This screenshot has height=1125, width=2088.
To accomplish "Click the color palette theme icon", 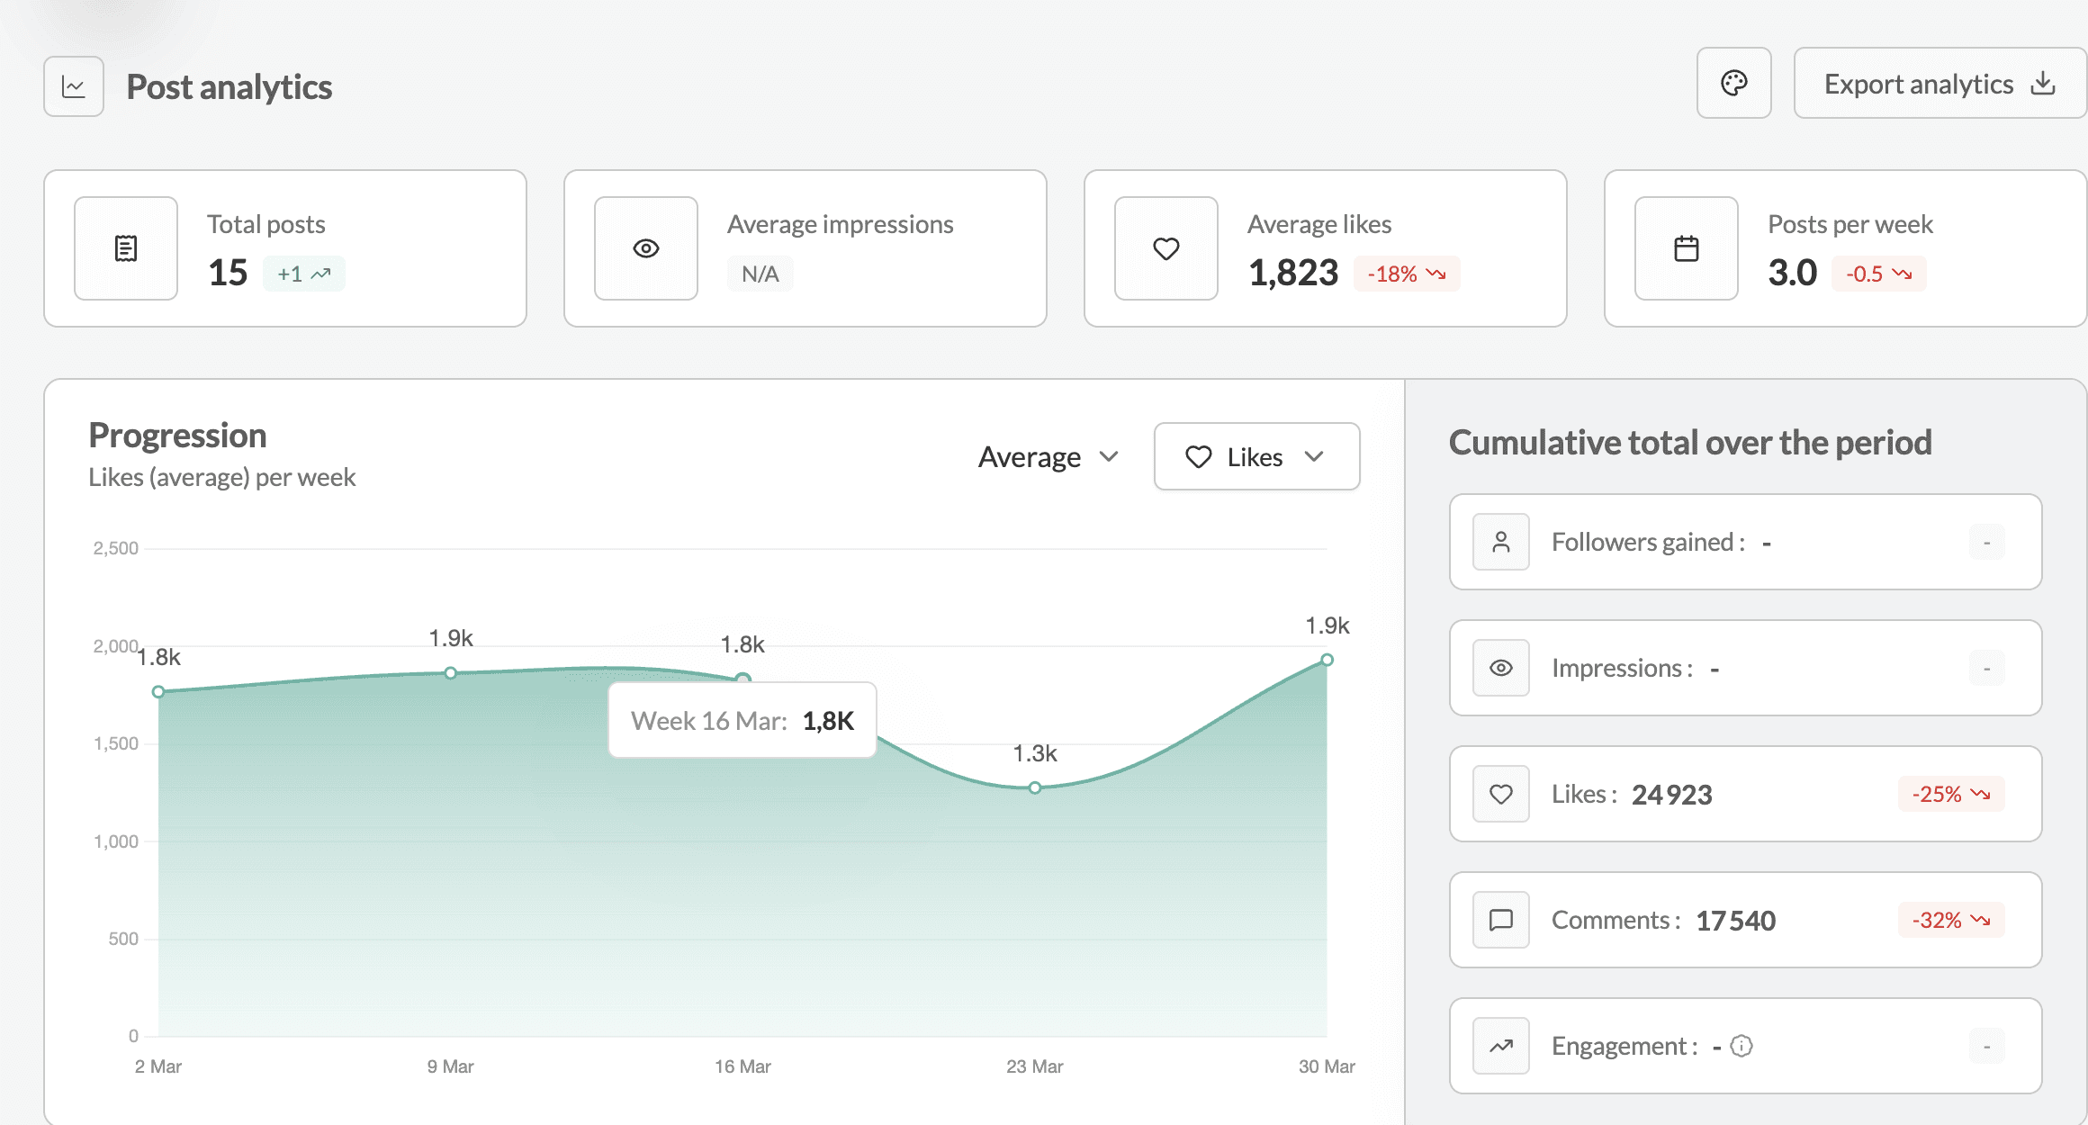I will click(1733, 84).
